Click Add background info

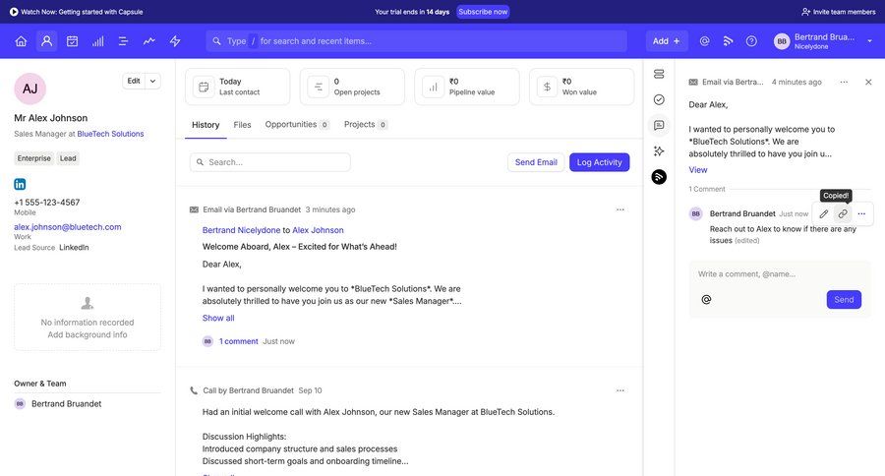point(88,334)
